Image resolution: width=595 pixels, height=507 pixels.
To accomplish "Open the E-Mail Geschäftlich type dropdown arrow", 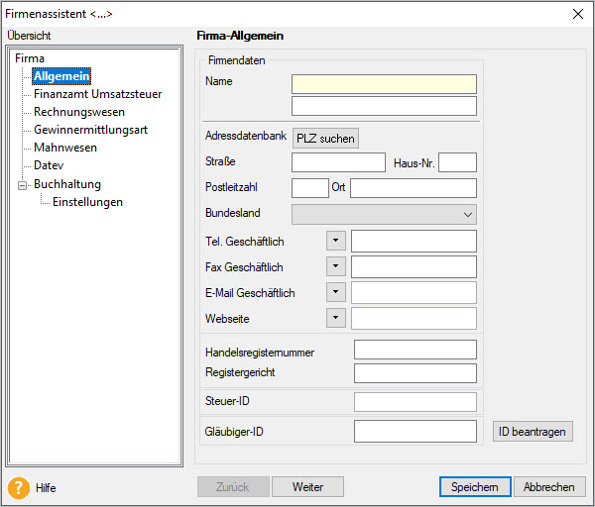I will point(335,292).
